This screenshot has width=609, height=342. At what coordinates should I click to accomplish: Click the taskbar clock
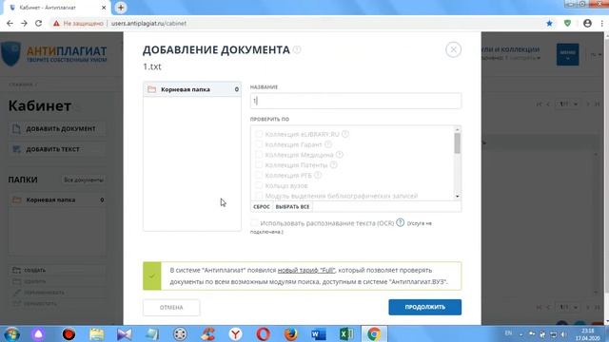[589, 334]
